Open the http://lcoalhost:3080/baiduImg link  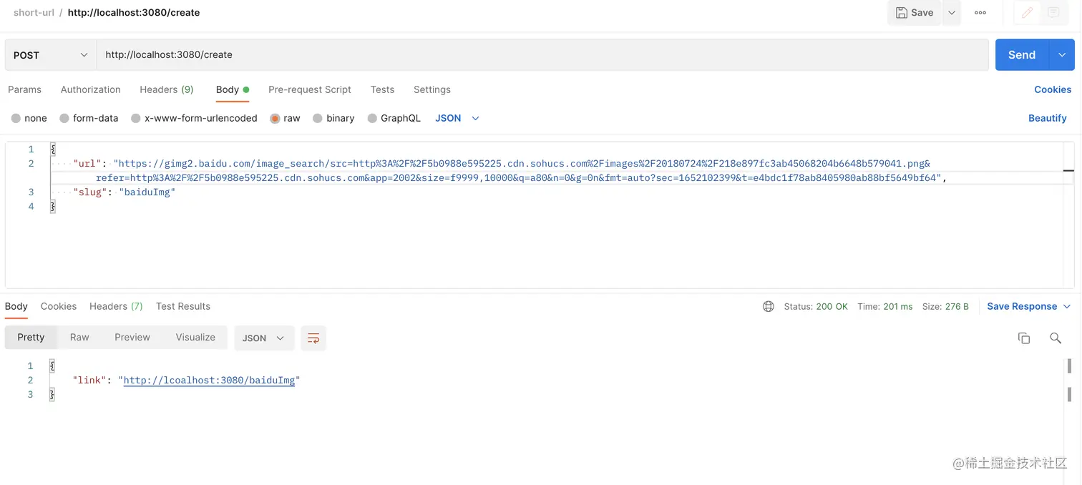[x=209, y=381]
